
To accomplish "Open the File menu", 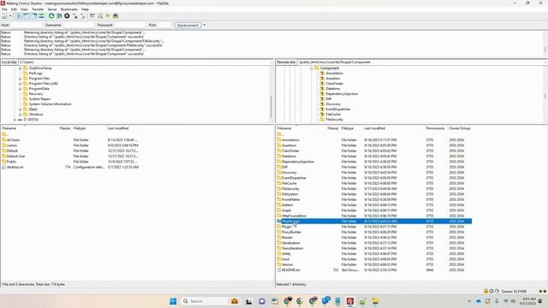I will pyautogui.click(x=4, y=9).
